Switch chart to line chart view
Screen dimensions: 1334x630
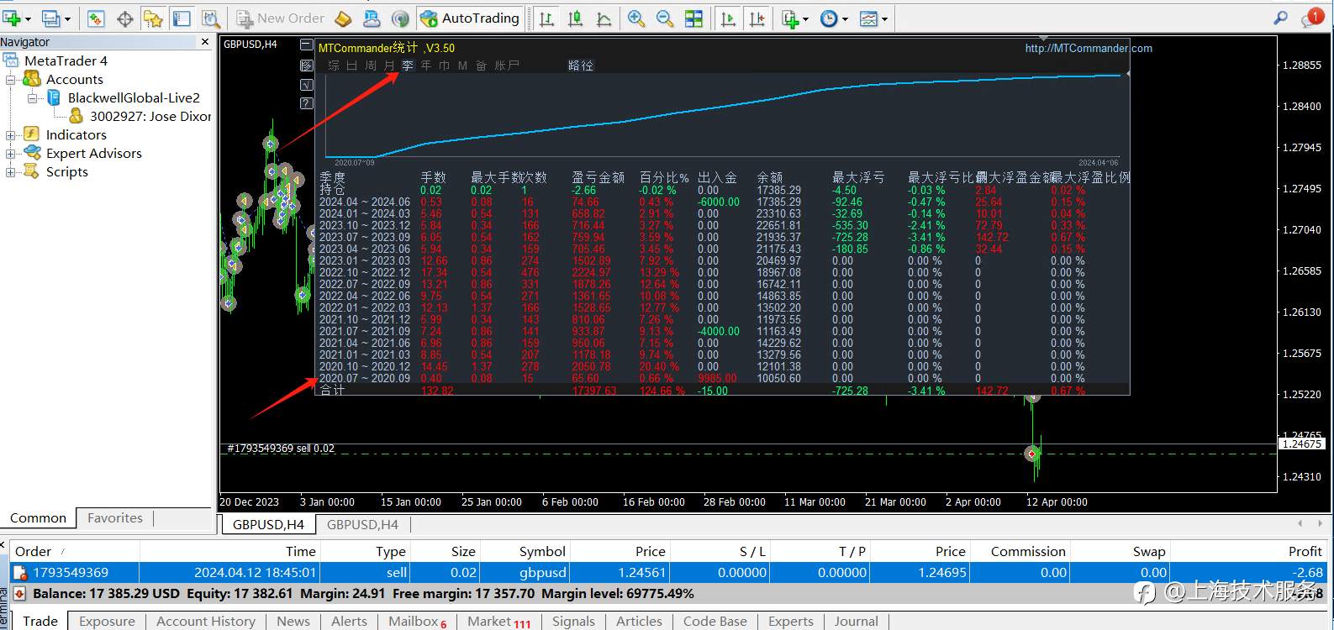point(604,18)
